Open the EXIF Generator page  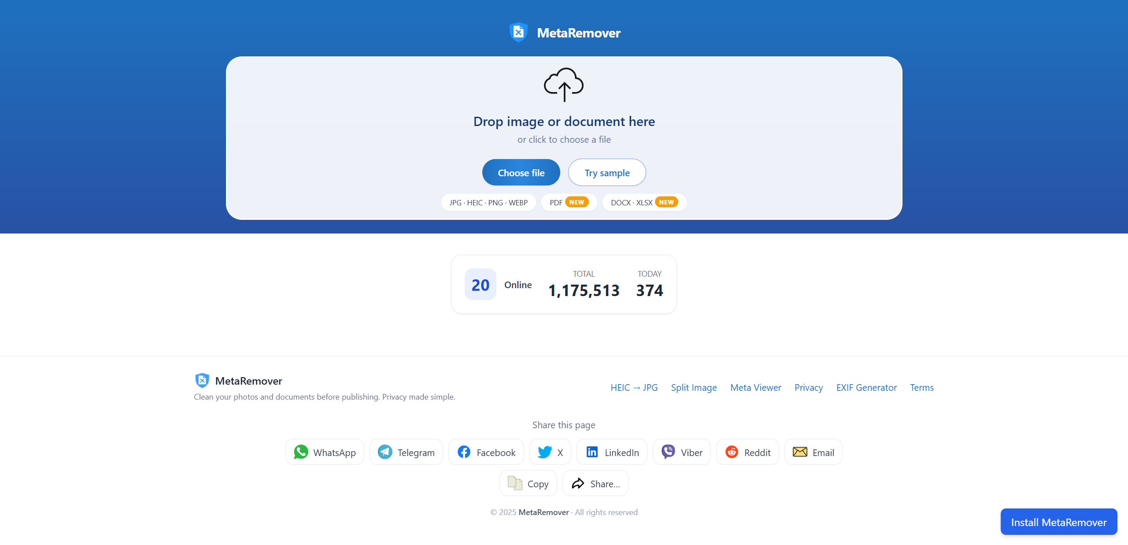(866, 387)
